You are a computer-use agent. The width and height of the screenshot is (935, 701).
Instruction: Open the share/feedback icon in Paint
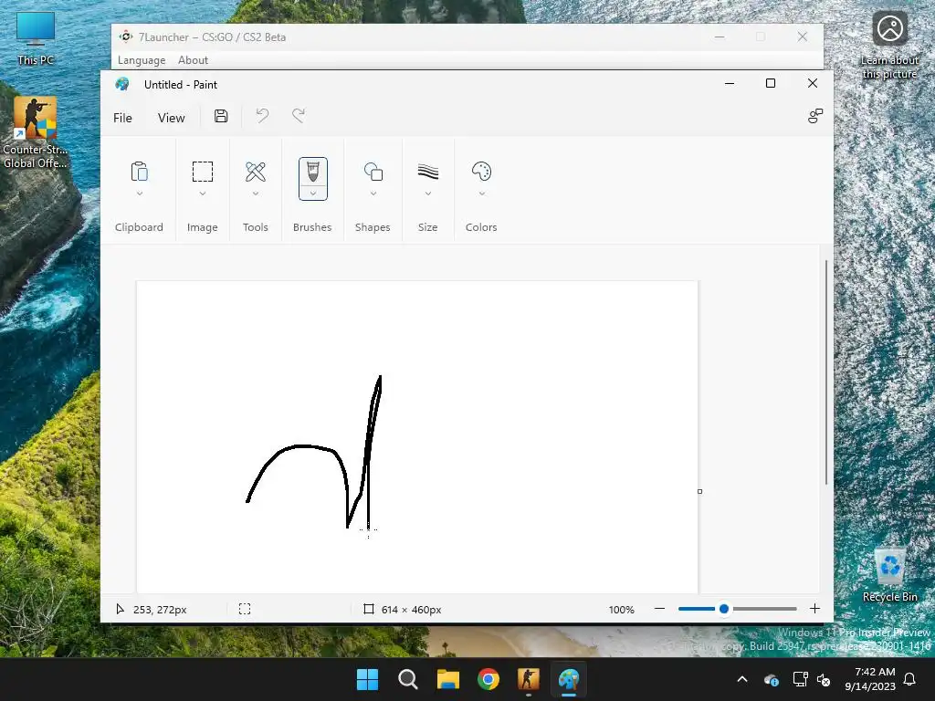[815, 116]
